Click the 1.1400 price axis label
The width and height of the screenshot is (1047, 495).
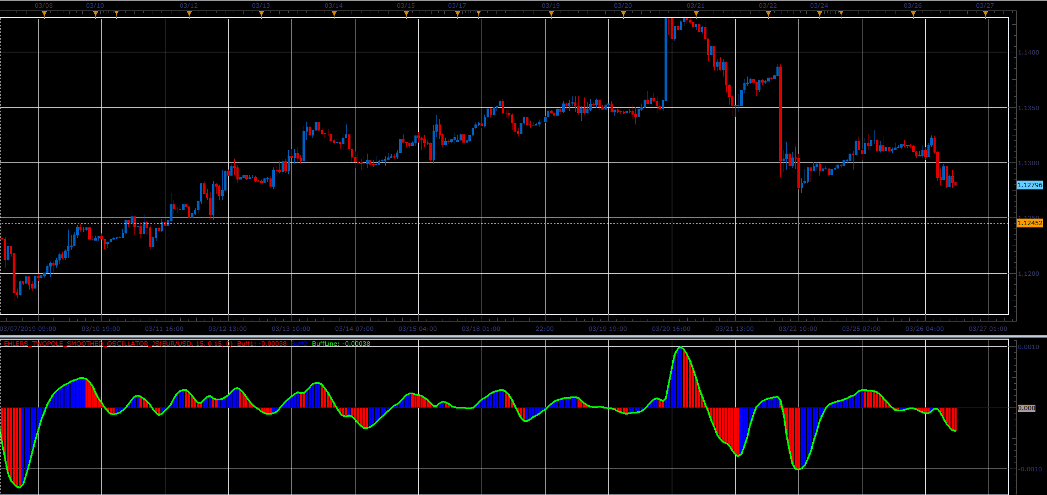[x=1028, y=52]
